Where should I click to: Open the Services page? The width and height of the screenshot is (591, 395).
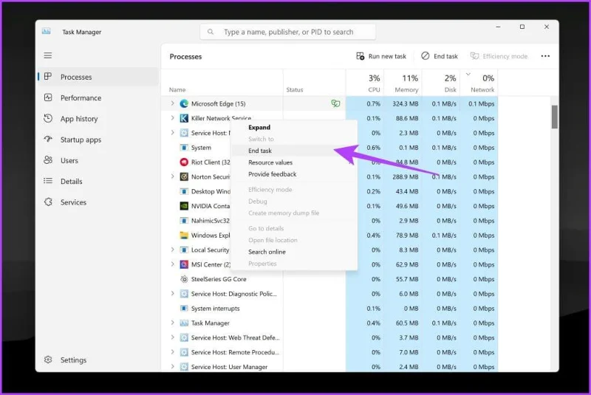click(98, 202)
